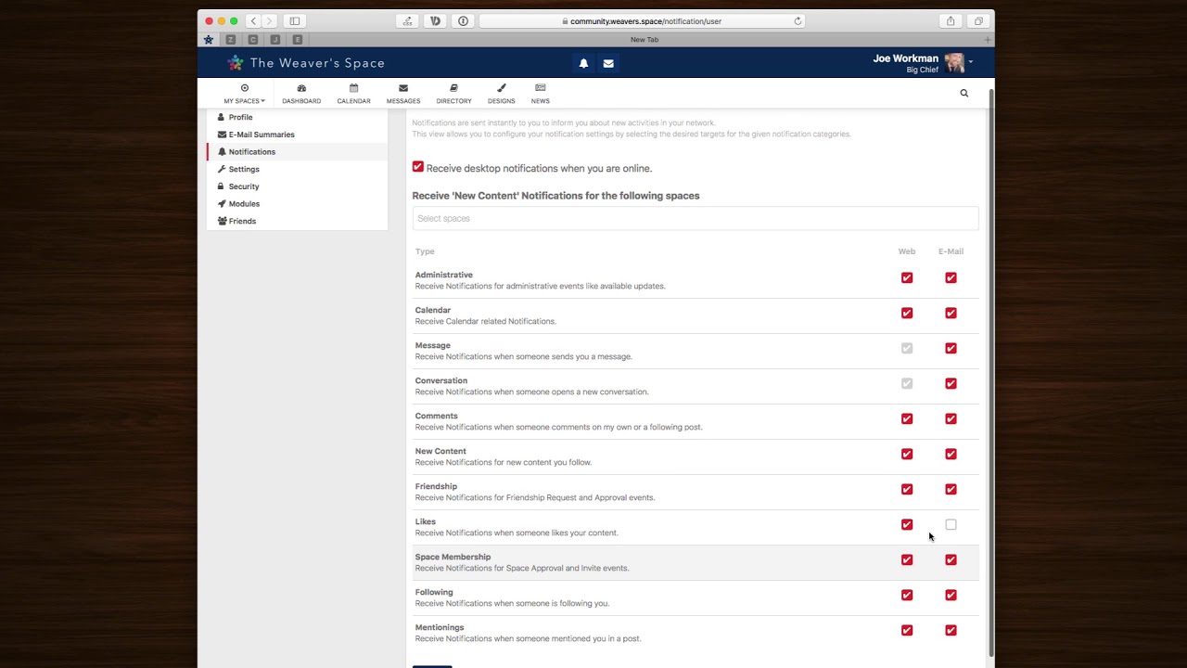Enable Likes E-Mail notifications
The image size is (1187, 668).
(x=951, y=524)
